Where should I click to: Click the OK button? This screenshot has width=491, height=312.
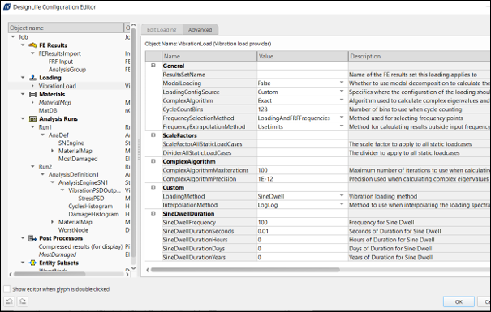(459, 301)
